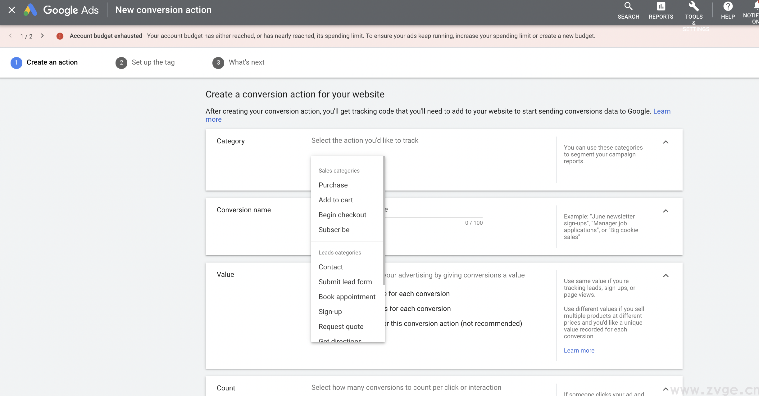759x396 pixels.
Task: Choose Add to cart category
Action: point(335,200)
